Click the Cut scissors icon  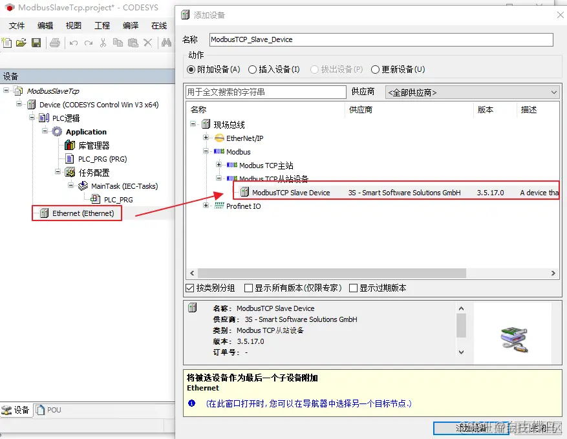pos(103,43)
